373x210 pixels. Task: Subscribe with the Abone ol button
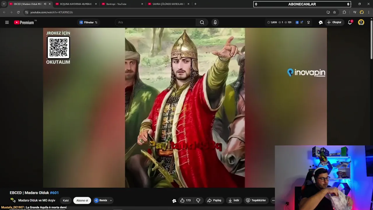[x=82, y=200]
